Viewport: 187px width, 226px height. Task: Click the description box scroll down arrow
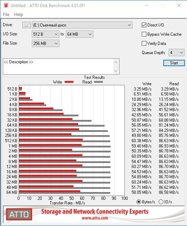click(x=116, y=71)
